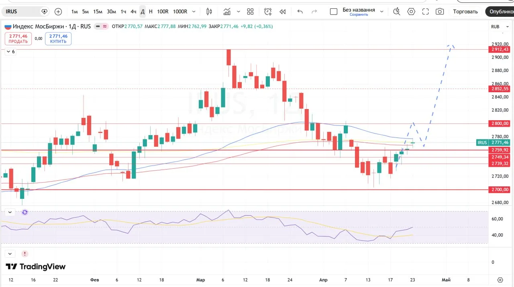Open the candlestick chart type selector

tap(209, 12)
